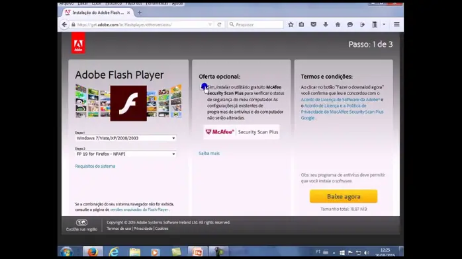This screenshot has width=462, height=259.
Task: Open the Editar menu
Action: click(83, 3)
